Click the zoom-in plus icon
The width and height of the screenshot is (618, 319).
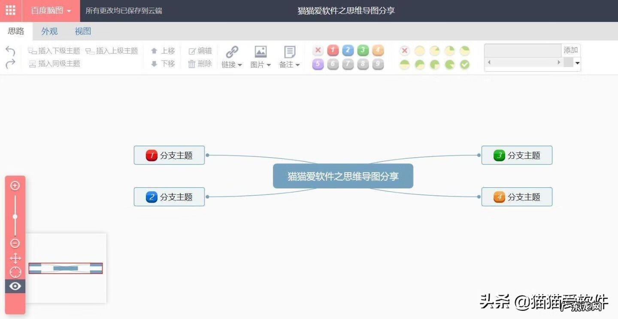15,185
